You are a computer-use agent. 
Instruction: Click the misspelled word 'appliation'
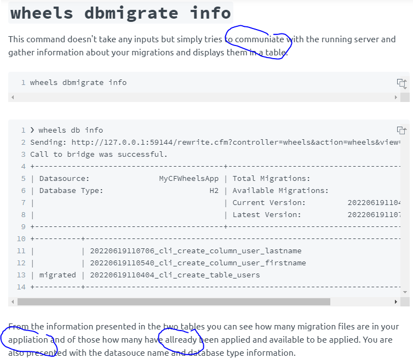[28, 340]
